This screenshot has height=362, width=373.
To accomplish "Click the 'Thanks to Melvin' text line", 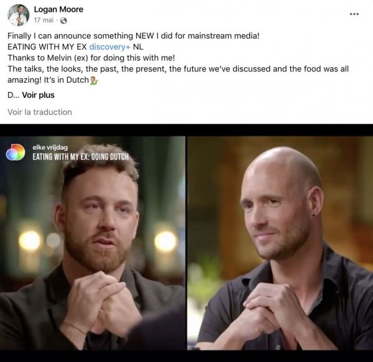I will coord(91,58).
